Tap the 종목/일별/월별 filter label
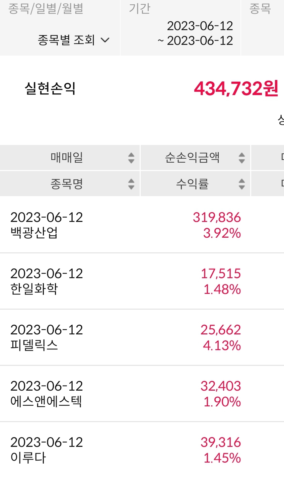284x482 pixels. coord(46,9)
